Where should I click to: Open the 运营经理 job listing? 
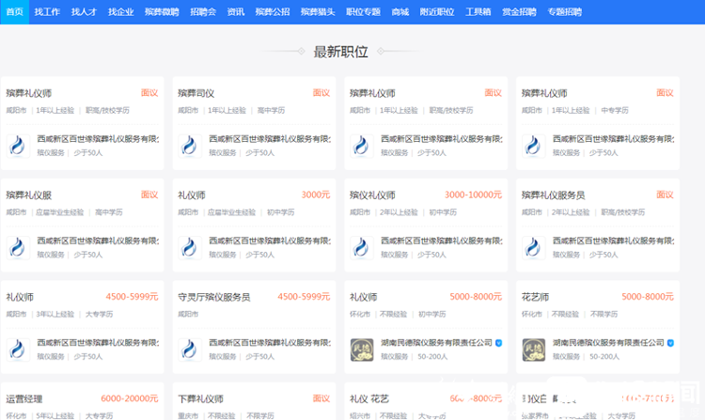pyautogui.click(x=24, y=399)
